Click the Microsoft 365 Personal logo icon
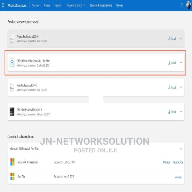The image size is (192, 192). pyautogui.click(x=12, y=162)
